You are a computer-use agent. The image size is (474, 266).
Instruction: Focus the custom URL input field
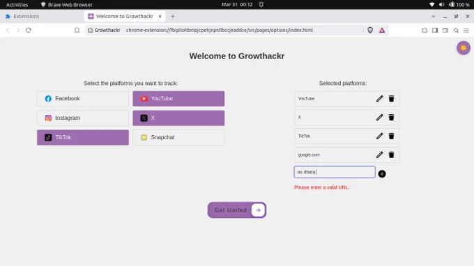(335, 172)
